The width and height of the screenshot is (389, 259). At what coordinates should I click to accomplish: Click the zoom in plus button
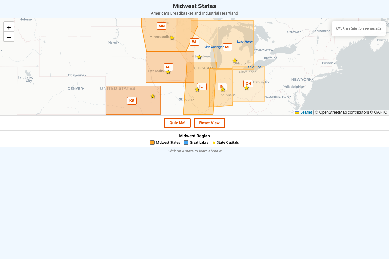pyautogui.click(x=9, y=27)
